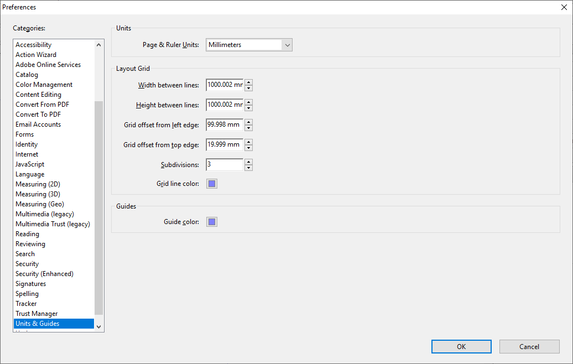Click the Width between lines field
573x364 pixels.
pos(225,85)
